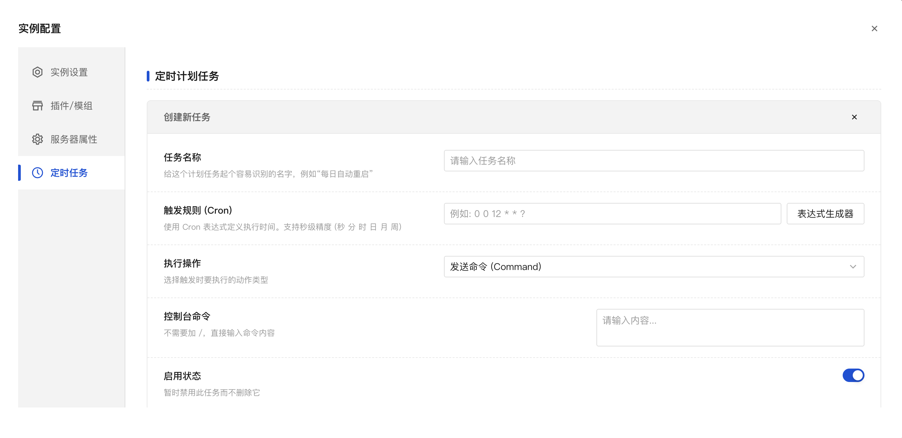Click the 控制台命令 text area
The width and height of the screenshot is (902, 438).
click(730, 328)
